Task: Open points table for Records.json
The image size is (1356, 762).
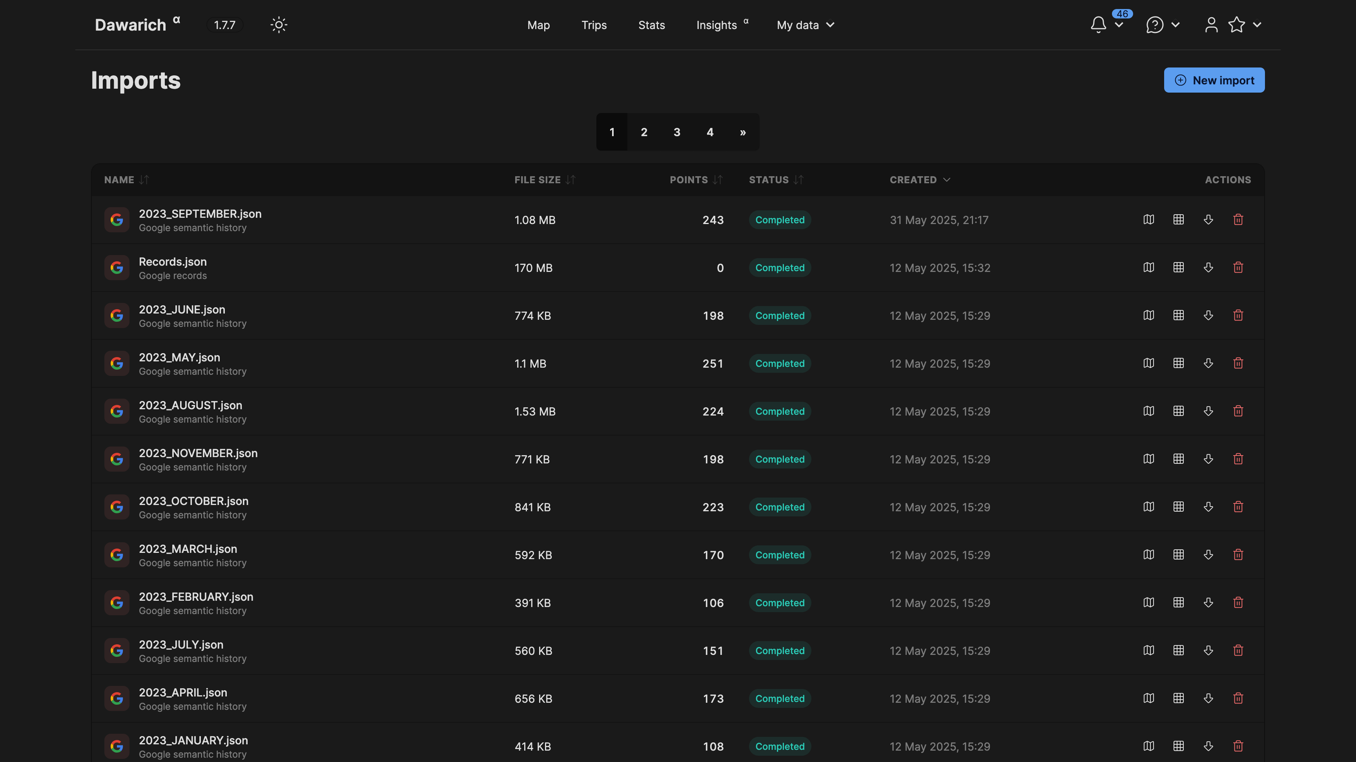Action: tap(1179, 267)
